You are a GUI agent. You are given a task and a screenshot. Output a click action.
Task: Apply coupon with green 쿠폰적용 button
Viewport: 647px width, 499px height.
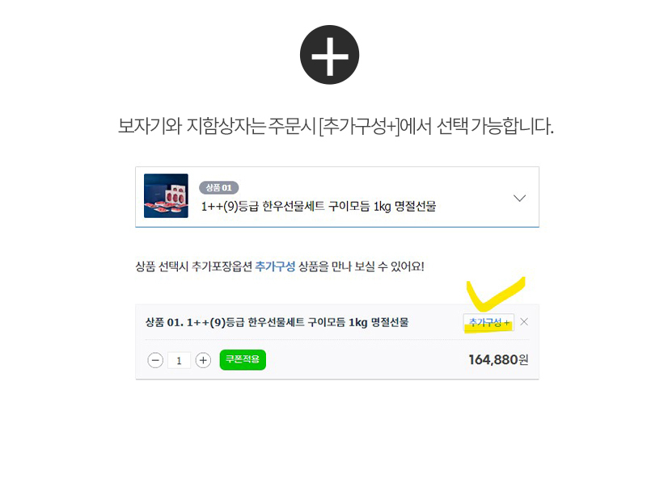pos(243,360)
